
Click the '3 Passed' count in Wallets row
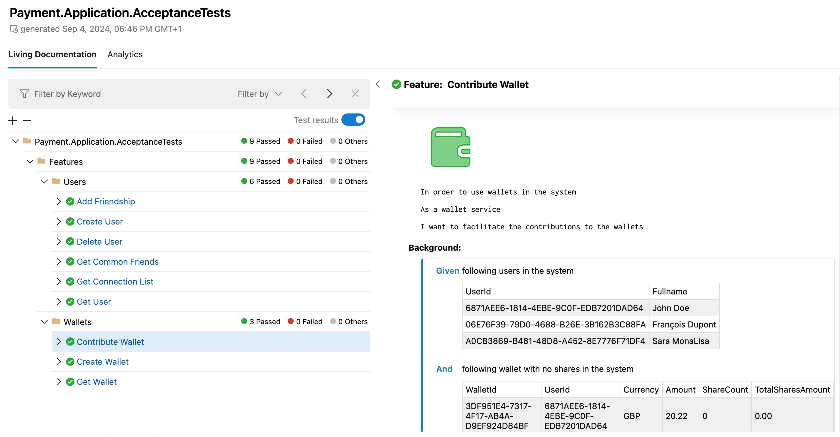click(261, 321)
